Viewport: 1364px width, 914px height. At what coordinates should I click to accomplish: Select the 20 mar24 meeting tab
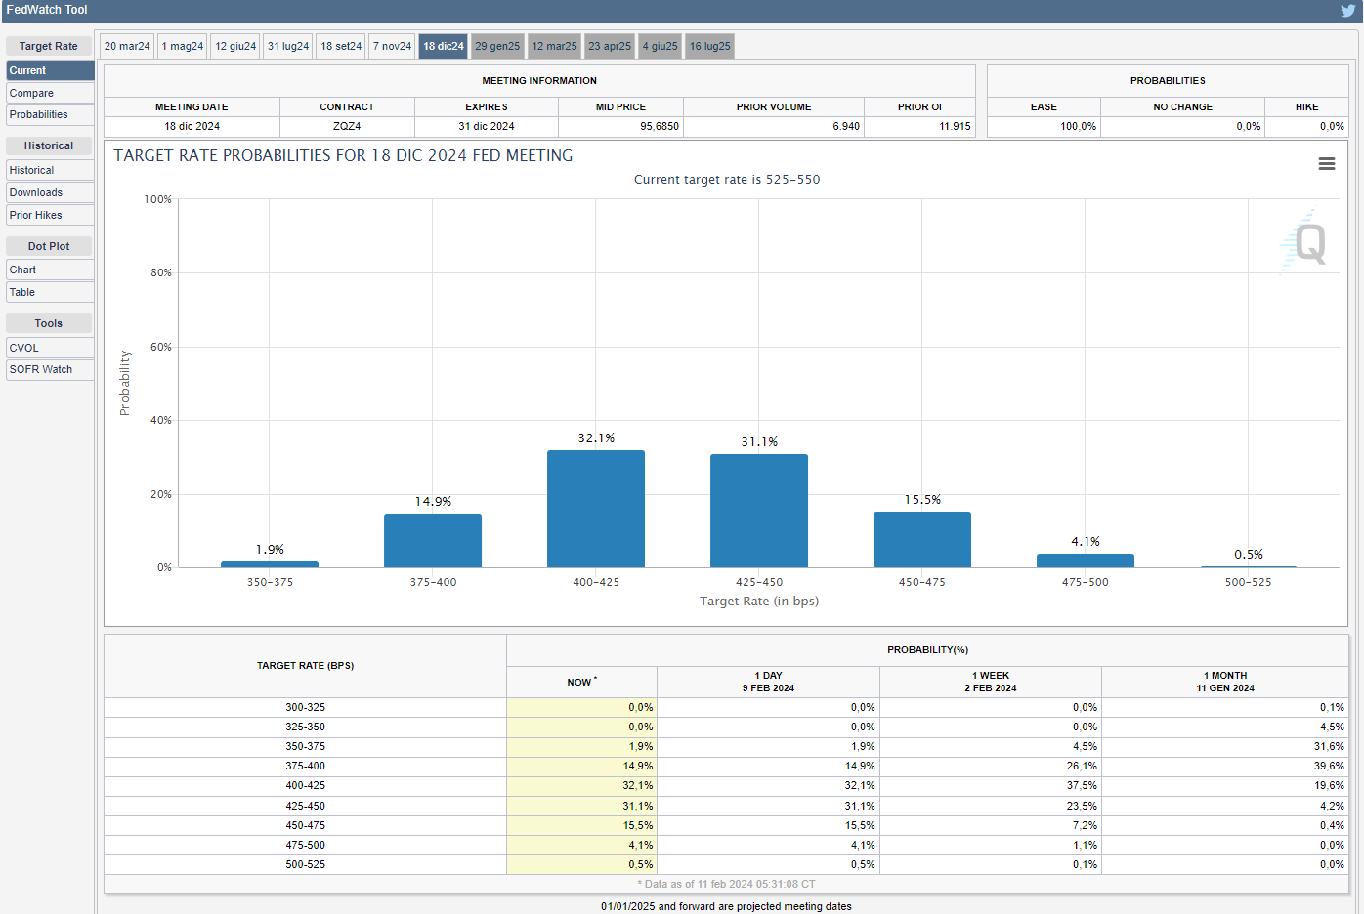(127, 46)
